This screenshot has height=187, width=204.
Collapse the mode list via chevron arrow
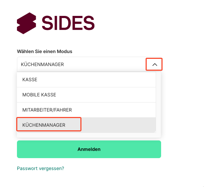click(155, 65)
